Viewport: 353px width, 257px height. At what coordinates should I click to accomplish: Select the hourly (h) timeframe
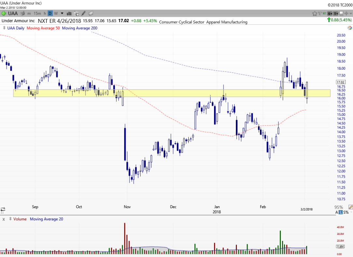[45, 13]
